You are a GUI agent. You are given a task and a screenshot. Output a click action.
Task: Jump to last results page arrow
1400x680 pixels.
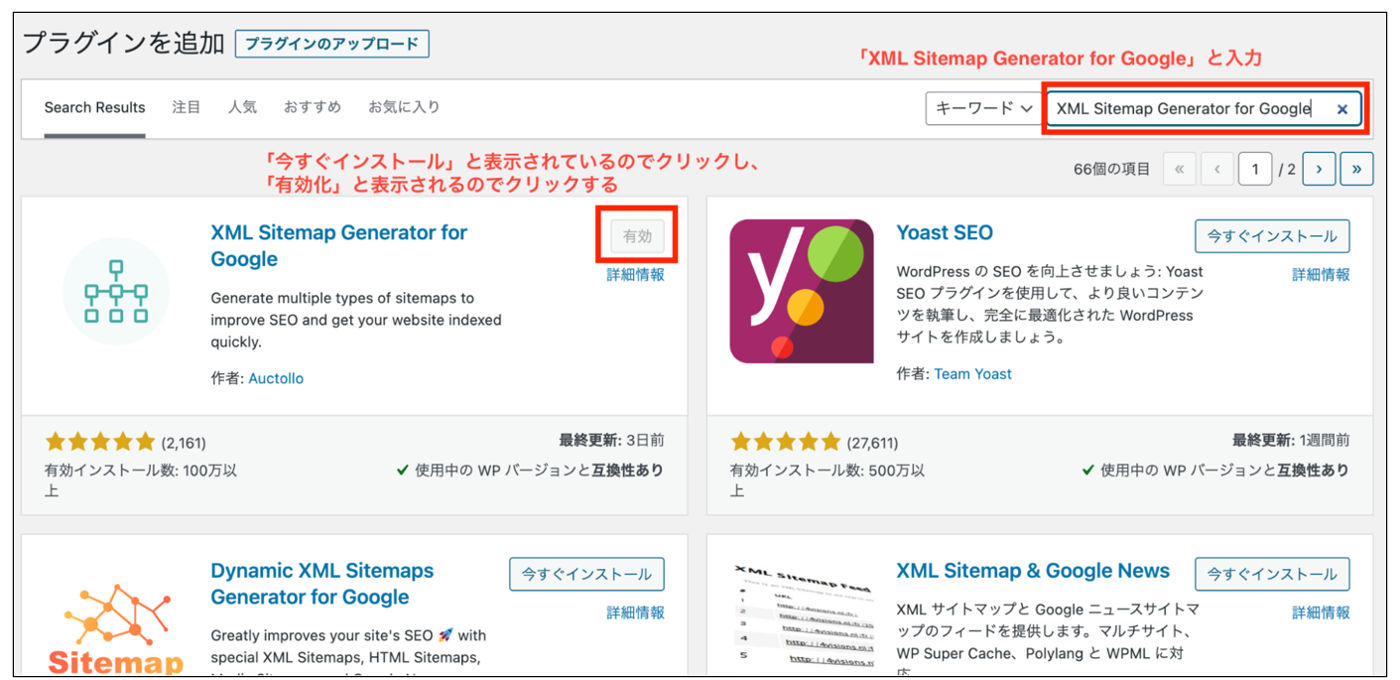(x=1356, y=170)
